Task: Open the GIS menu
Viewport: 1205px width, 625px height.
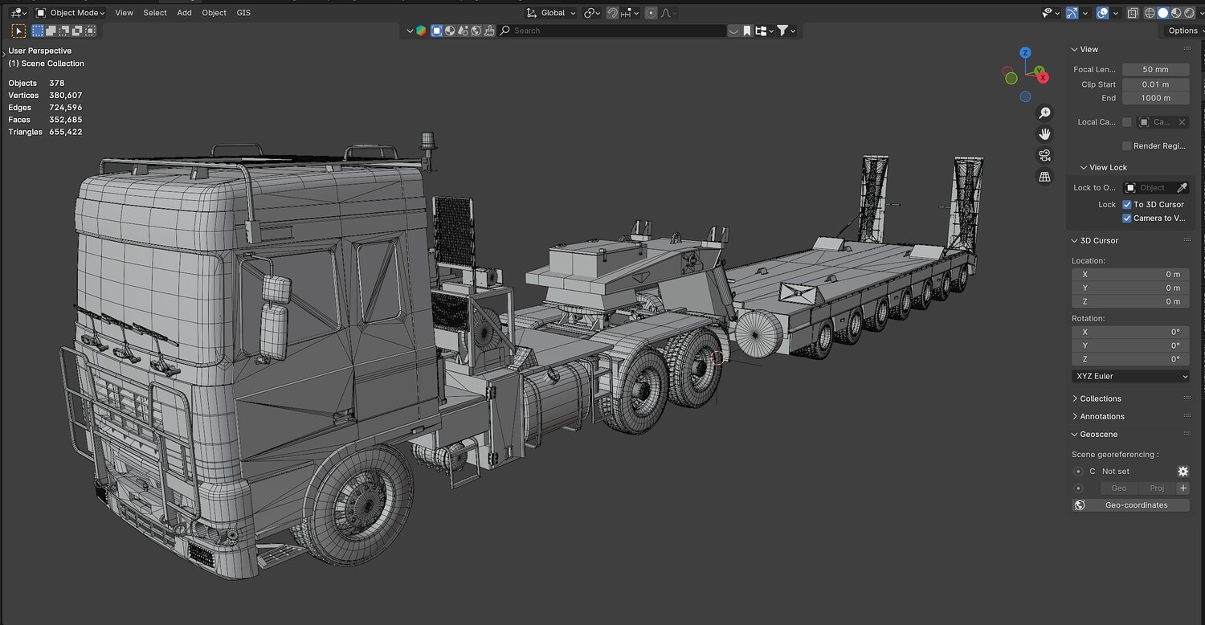Action: tap(243, 13)
